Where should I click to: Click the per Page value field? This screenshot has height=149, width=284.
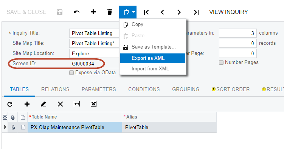[237, 53]
